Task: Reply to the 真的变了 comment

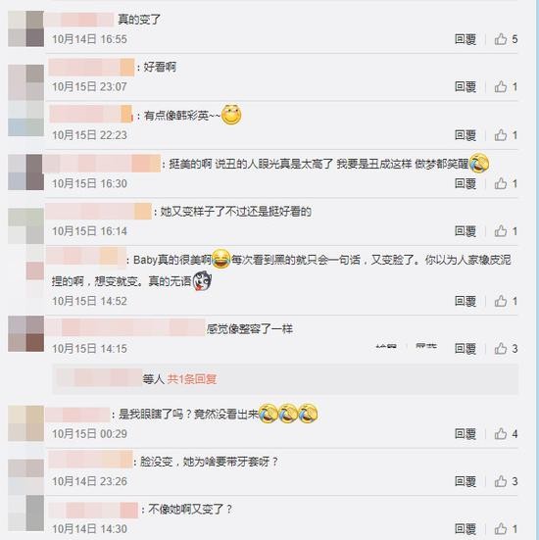Action: (465, 39)
